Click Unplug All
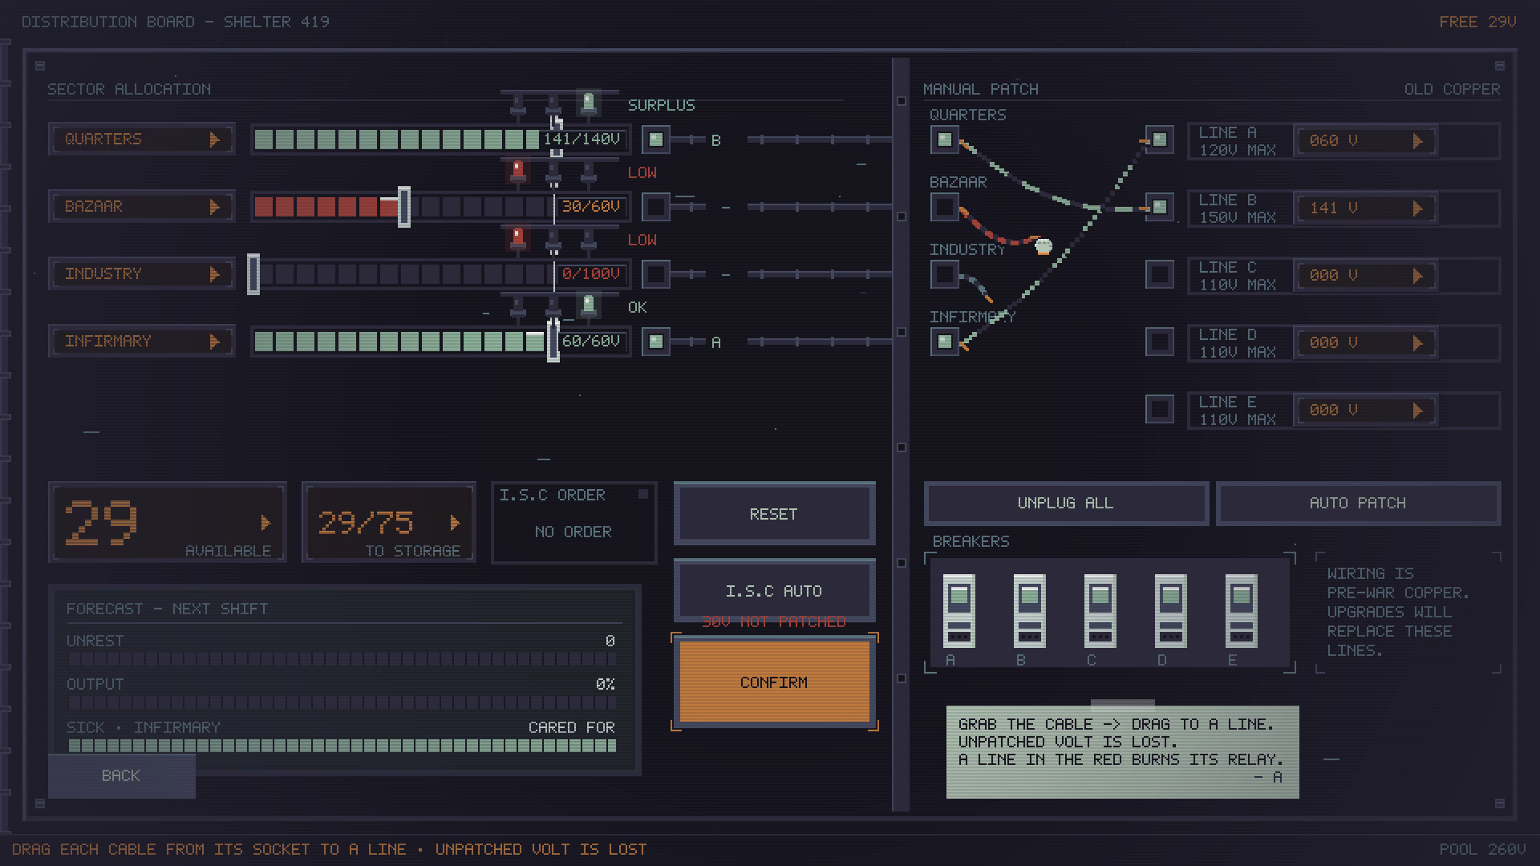This screenshot has width=1540, height=866. [1066, 503]
